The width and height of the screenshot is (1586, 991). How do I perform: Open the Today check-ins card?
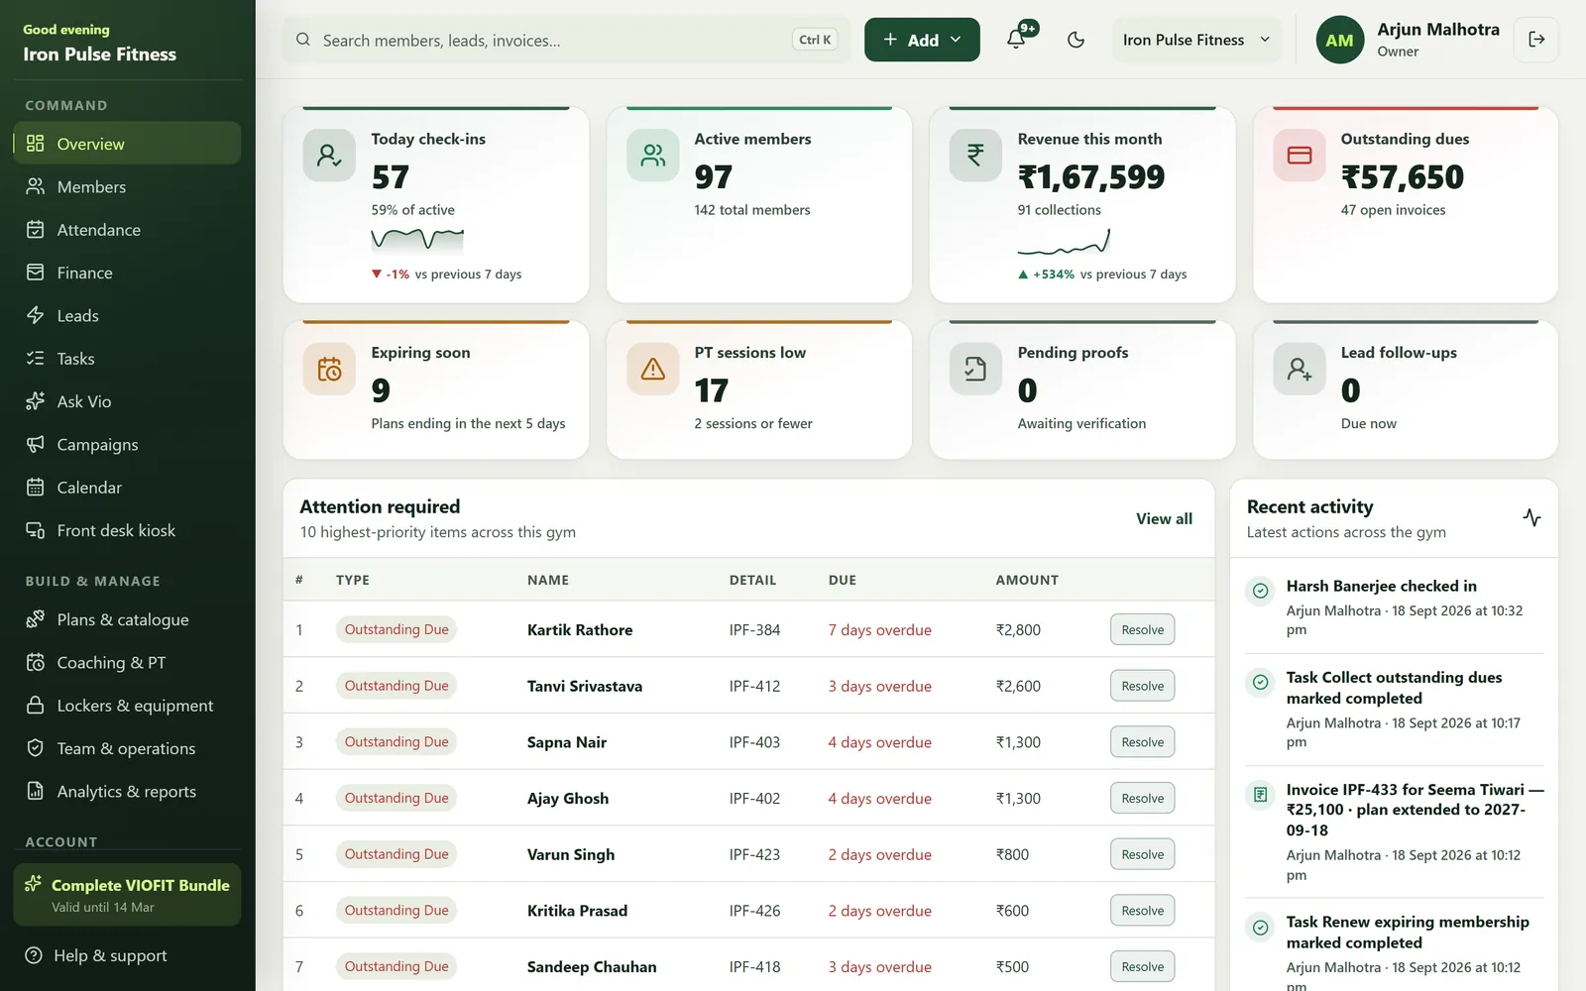click(436, 204)
